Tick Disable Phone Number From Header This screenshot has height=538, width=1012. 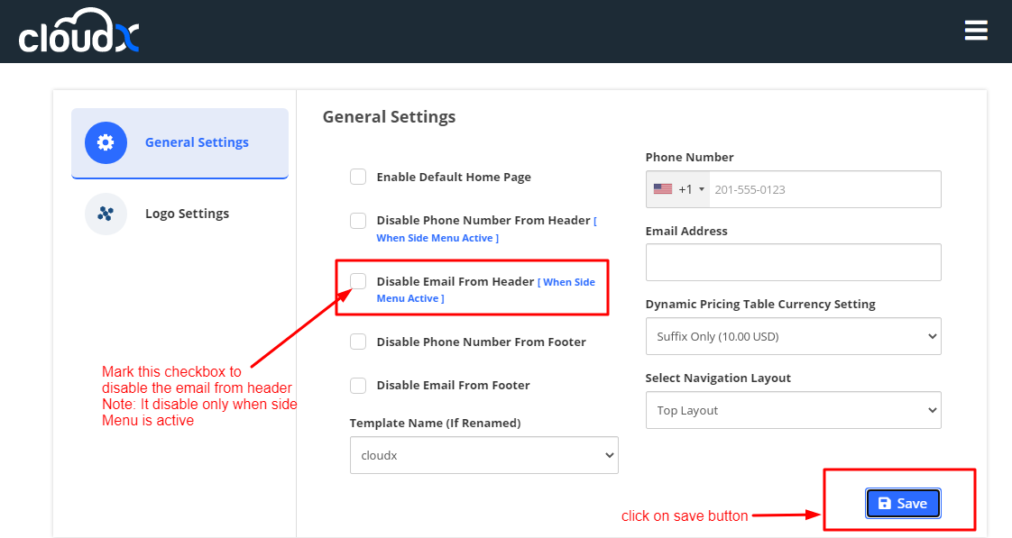[358, 220]
